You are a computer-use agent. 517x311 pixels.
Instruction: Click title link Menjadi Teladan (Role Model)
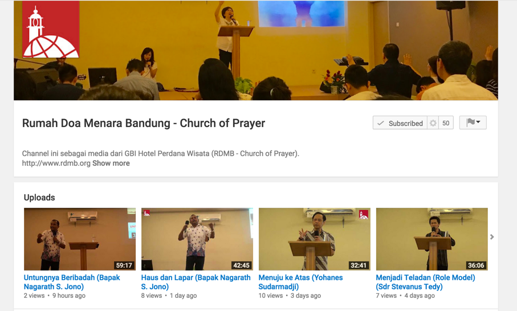coord(425,282)
